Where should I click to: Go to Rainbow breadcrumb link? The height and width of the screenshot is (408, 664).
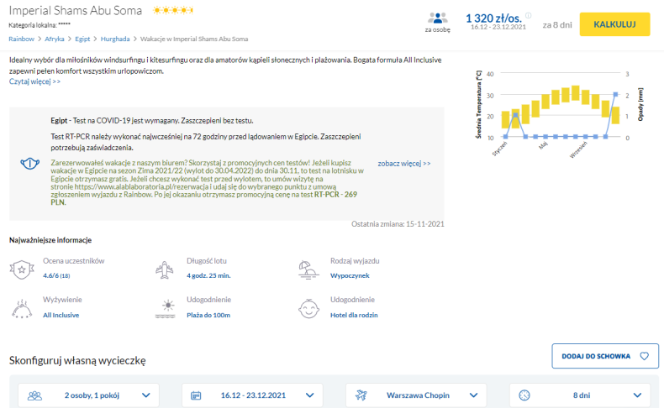pos(21,39)
